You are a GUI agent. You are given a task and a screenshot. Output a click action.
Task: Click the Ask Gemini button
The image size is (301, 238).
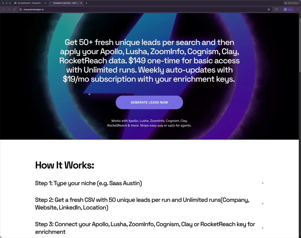[x=291, y=3]
